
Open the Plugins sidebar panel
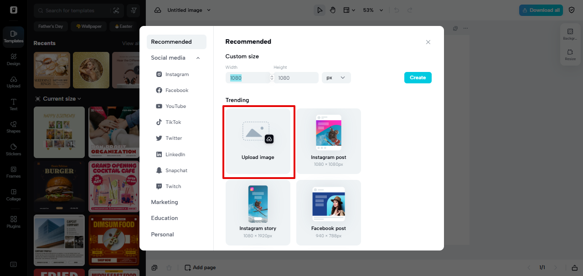coord(14,222)
